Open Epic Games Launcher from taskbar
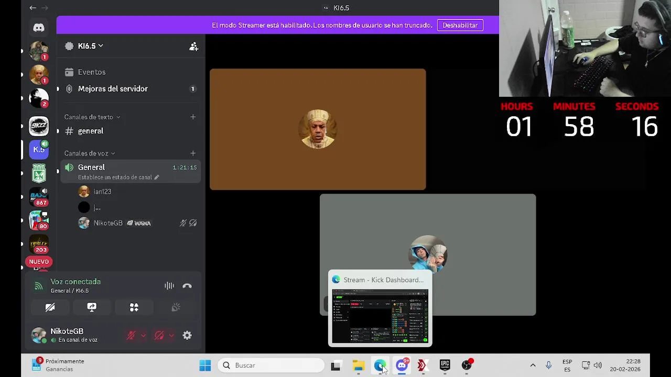The height and width of the screenshot is (377, 671). pos(445,365)
